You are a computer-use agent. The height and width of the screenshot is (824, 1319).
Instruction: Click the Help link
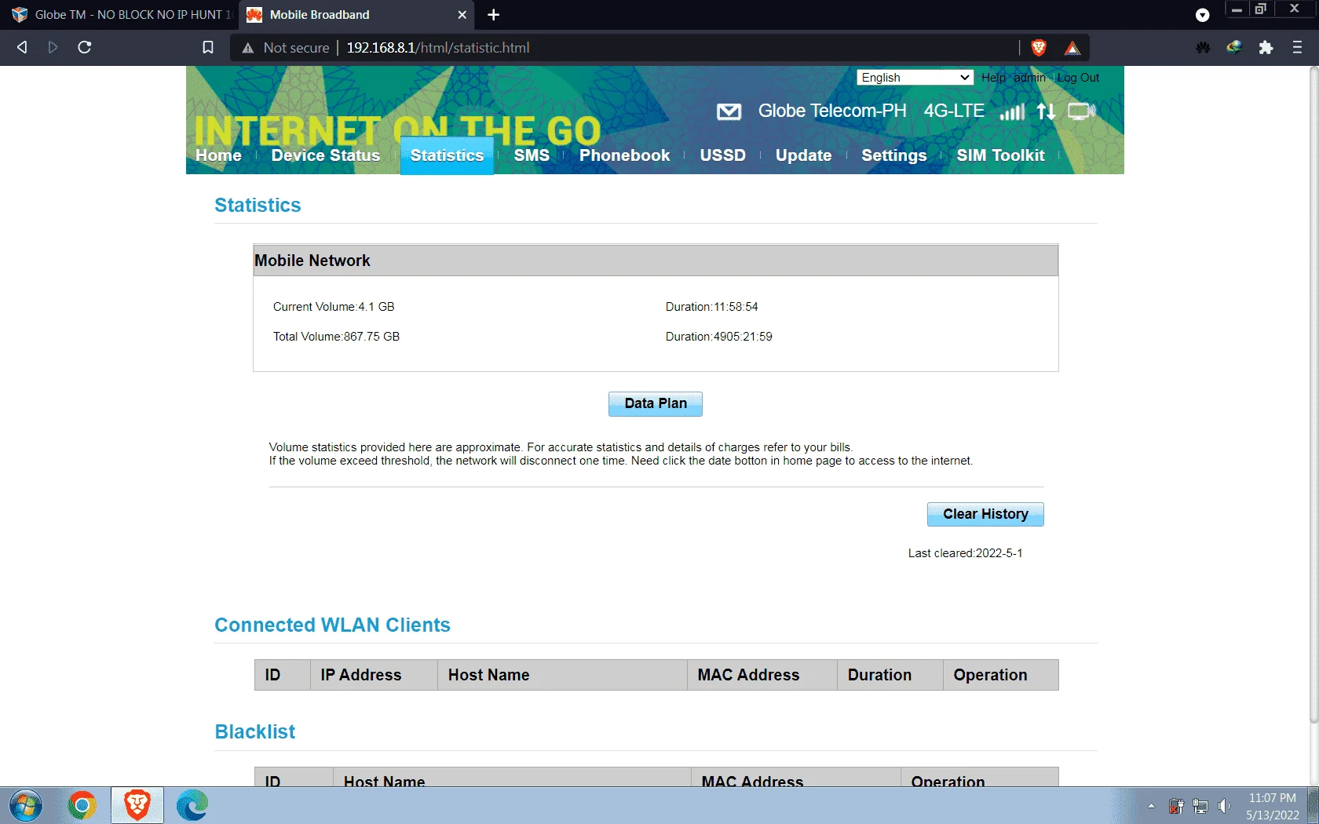tap(993, 78)
